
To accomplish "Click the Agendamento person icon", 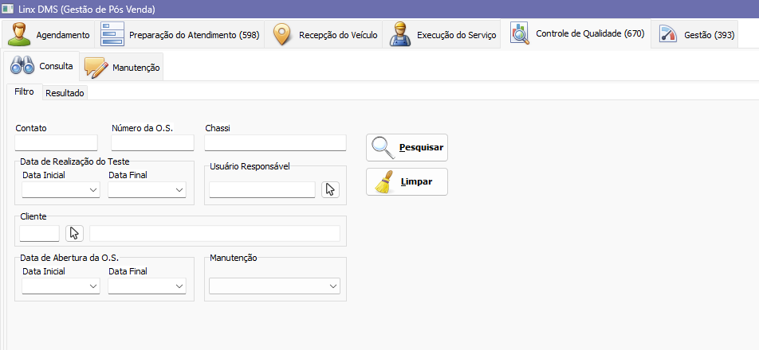I will coord(19,35).
